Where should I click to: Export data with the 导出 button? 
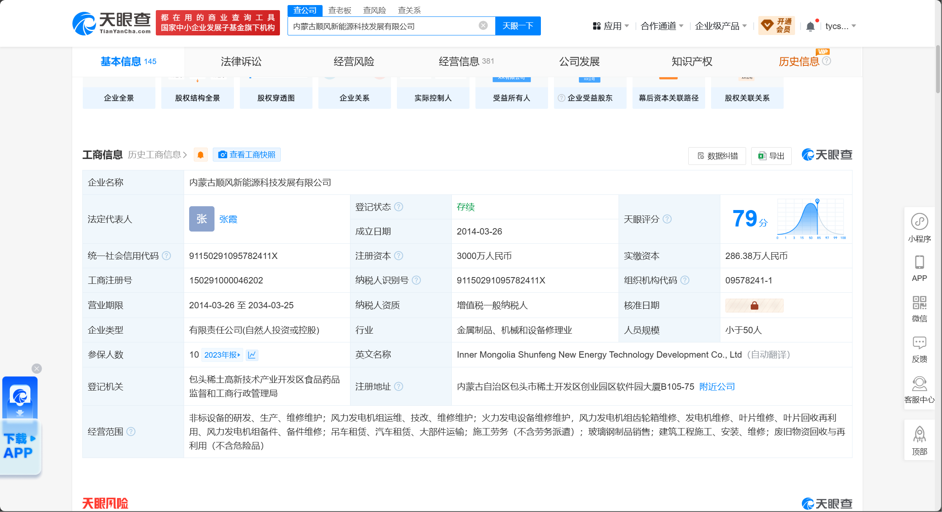click(771, 156)
